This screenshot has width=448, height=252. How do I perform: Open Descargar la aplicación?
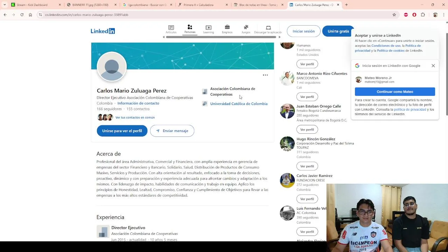(x=268, y=29)
